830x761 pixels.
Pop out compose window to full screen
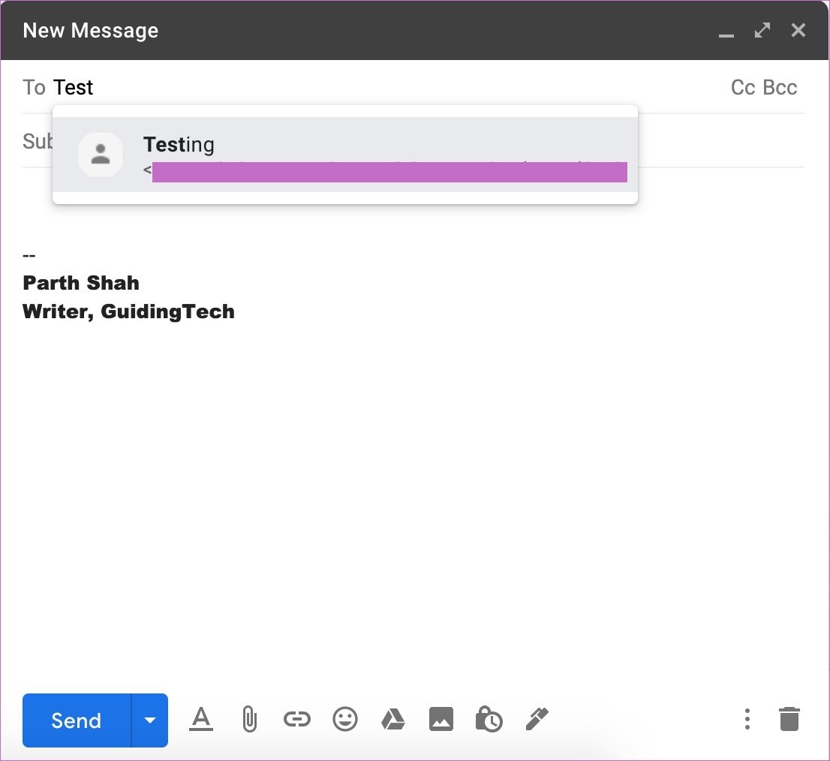[762, 30]
